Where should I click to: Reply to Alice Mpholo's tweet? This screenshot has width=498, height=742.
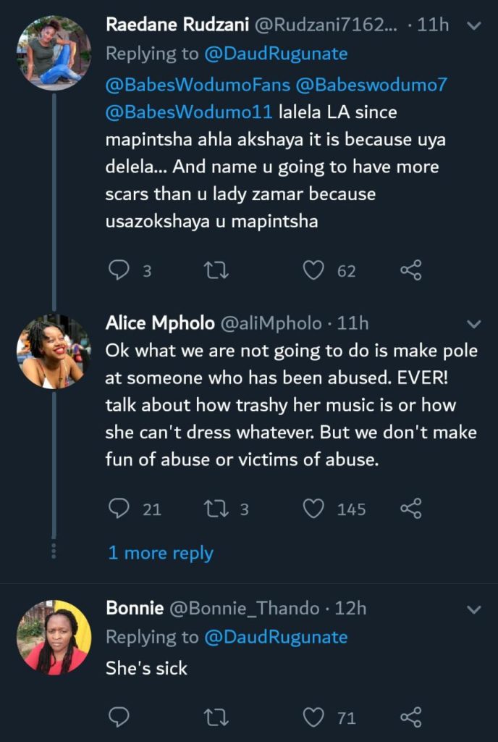tap(119, 509)
